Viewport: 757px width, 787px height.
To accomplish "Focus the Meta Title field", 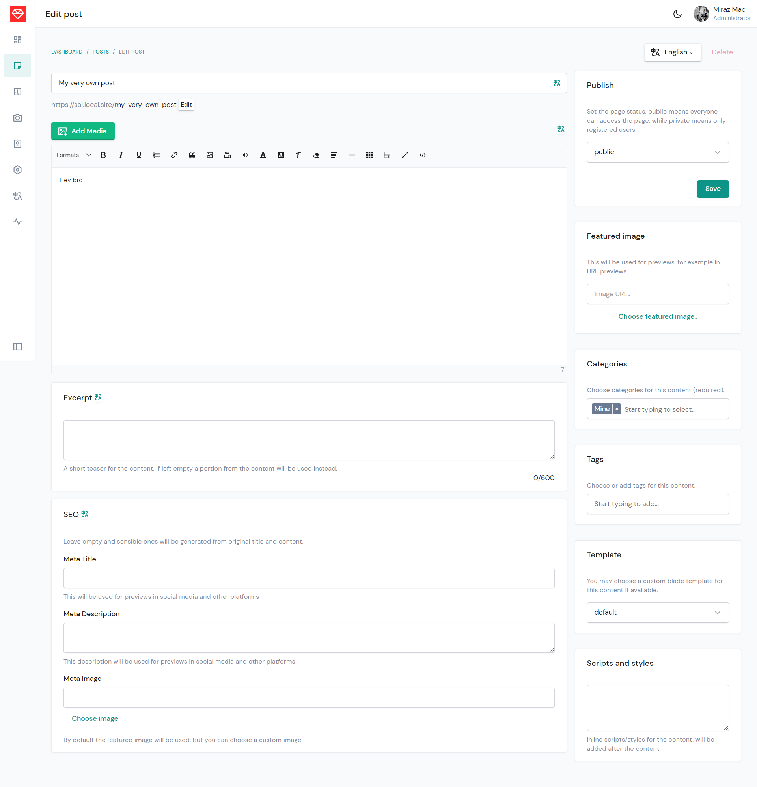I will pos(309,579).
